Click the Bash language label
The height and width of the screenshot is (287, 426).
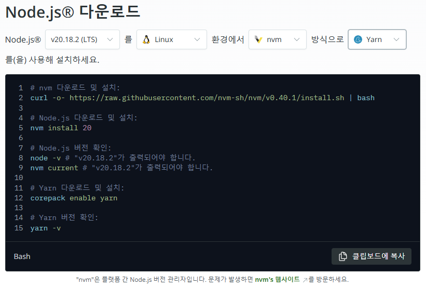(x=22, y=256)
